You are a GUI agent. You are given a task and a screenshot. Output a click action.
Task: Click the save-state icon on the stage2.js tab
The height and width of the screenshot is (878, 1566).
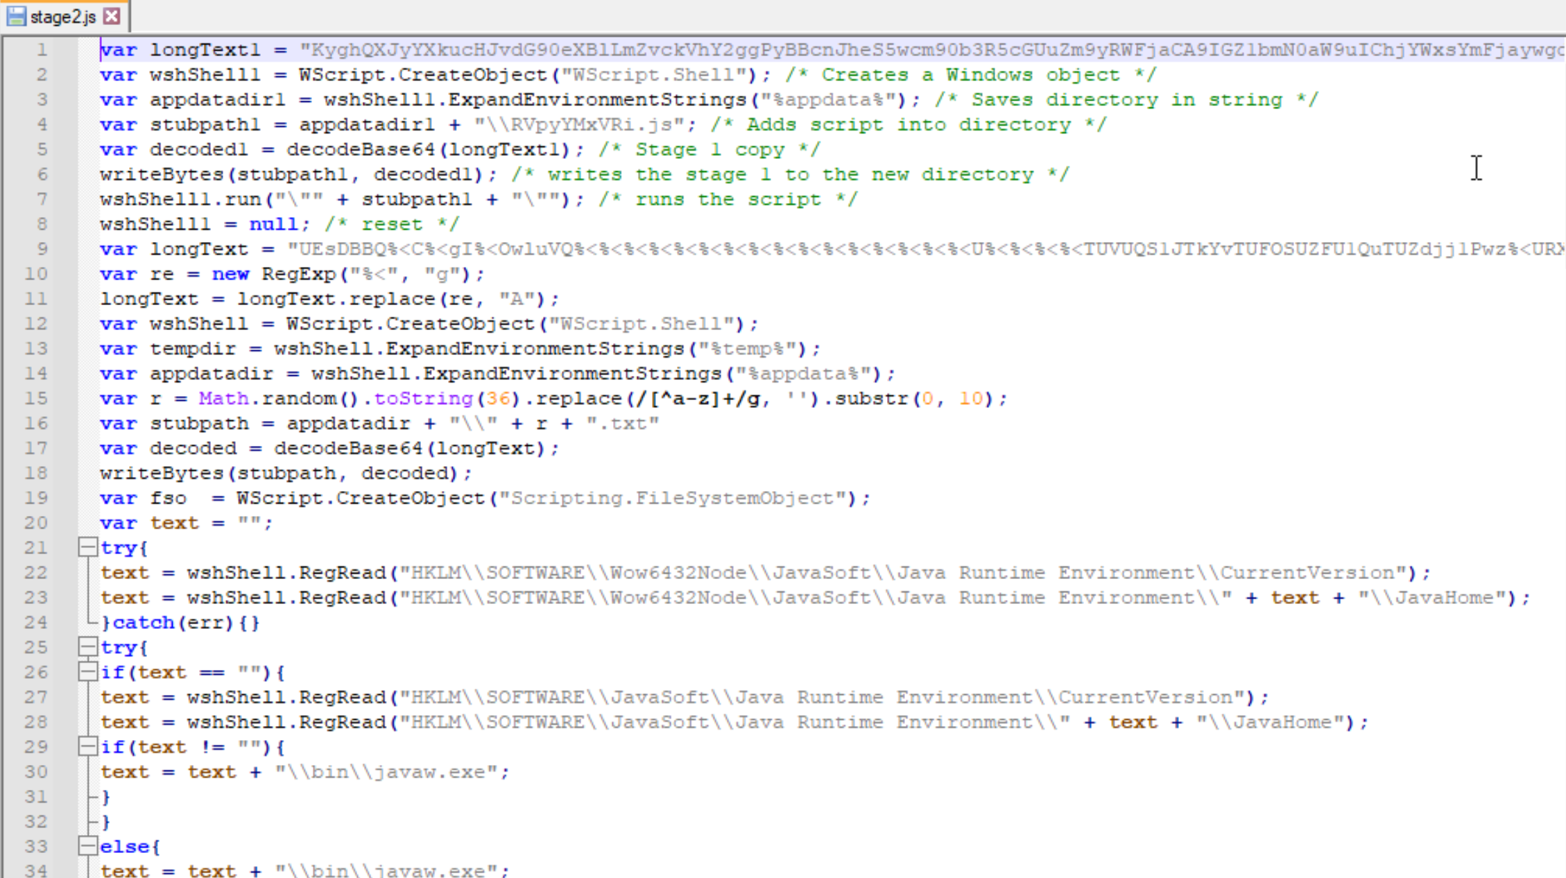click(x=15, y=16)
